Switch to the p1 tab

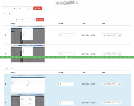4,14
